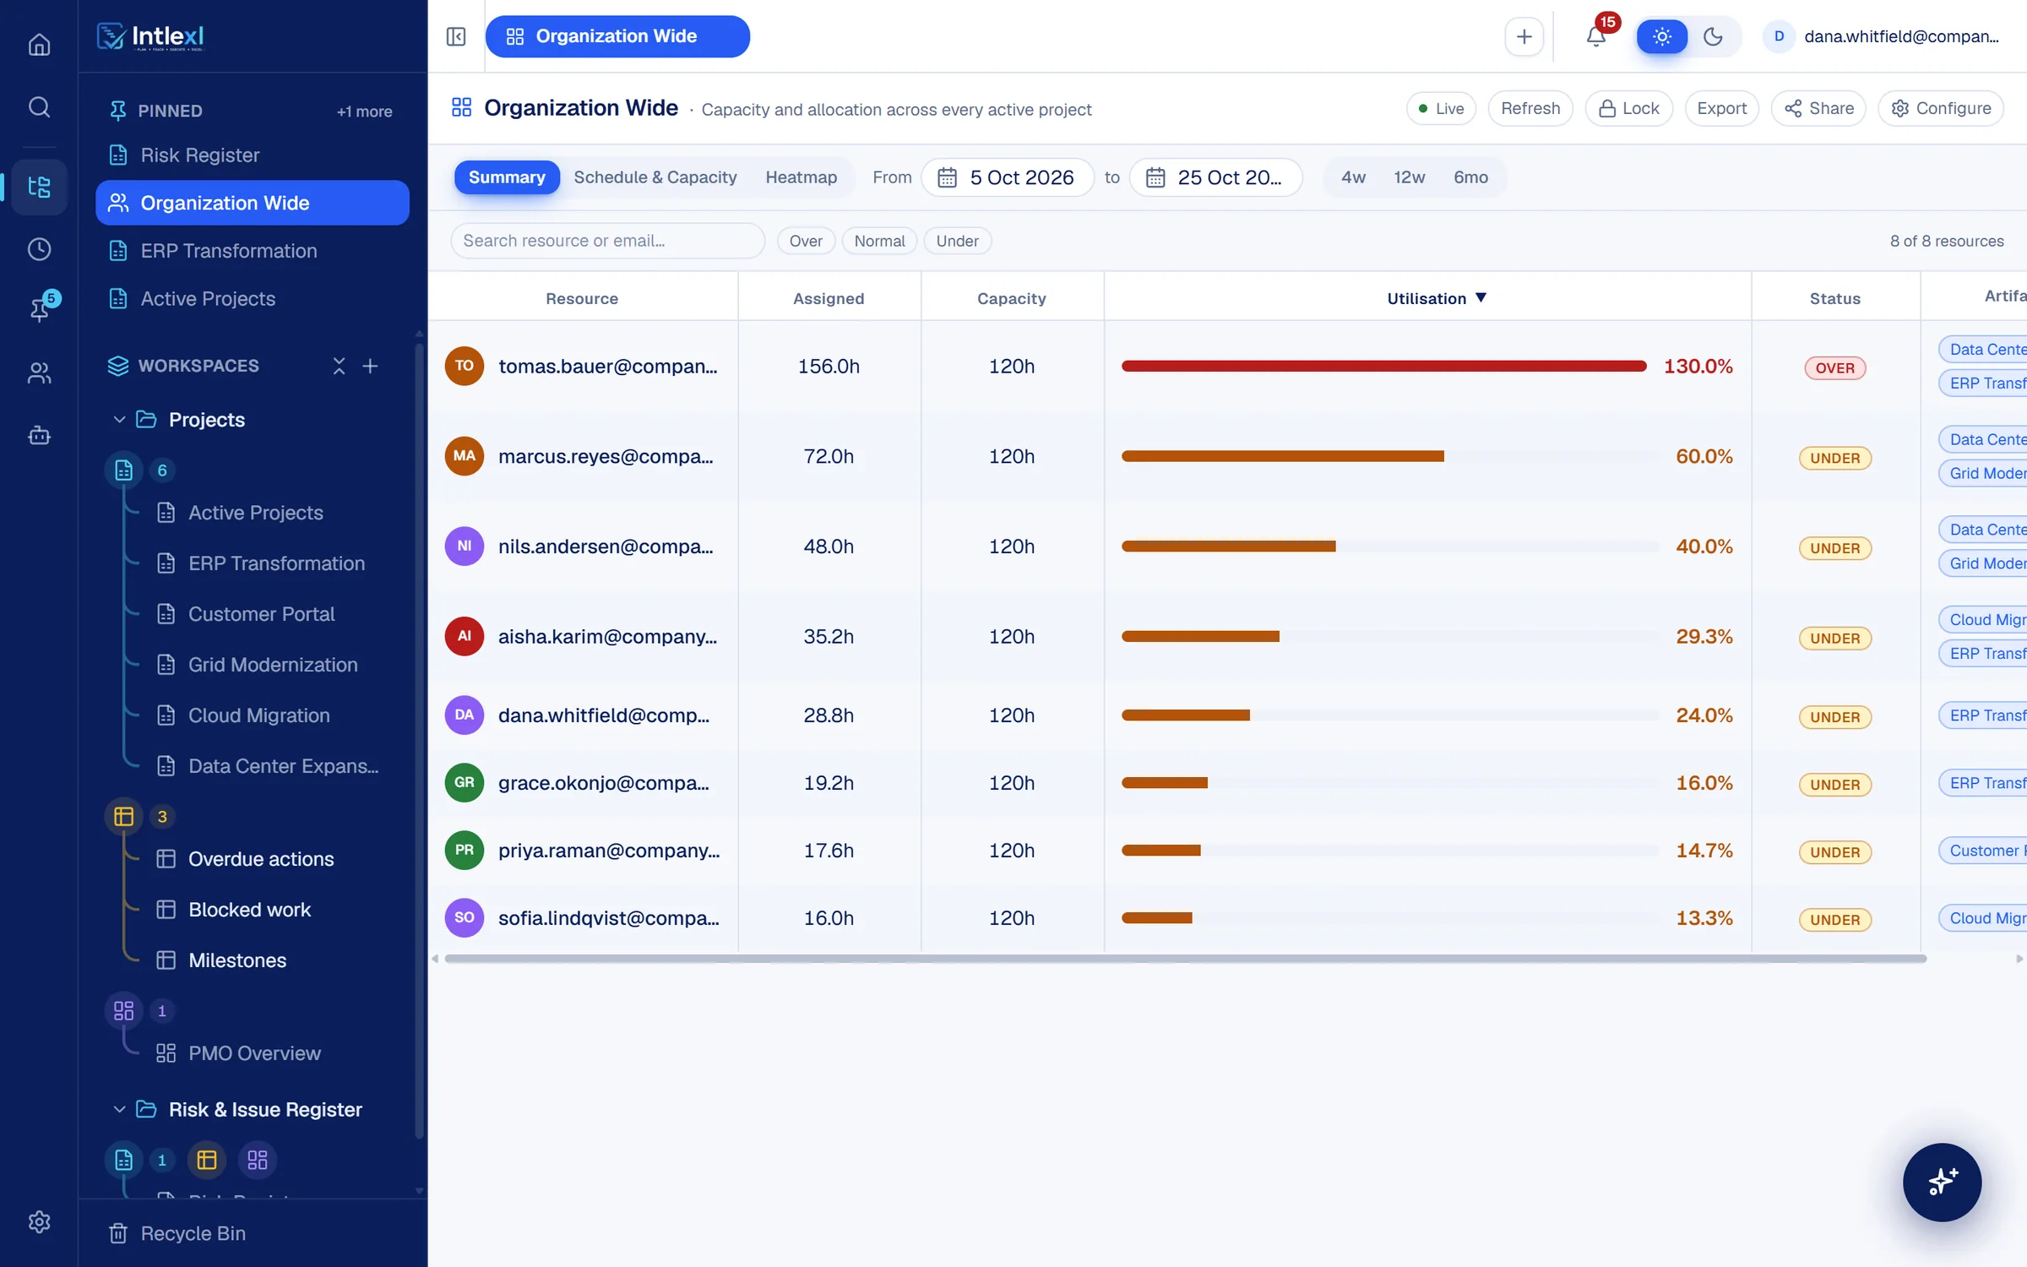The image size is (2027, 1267).
Task: Add a workspace with plus icon
Action: [x=370, y=366]
